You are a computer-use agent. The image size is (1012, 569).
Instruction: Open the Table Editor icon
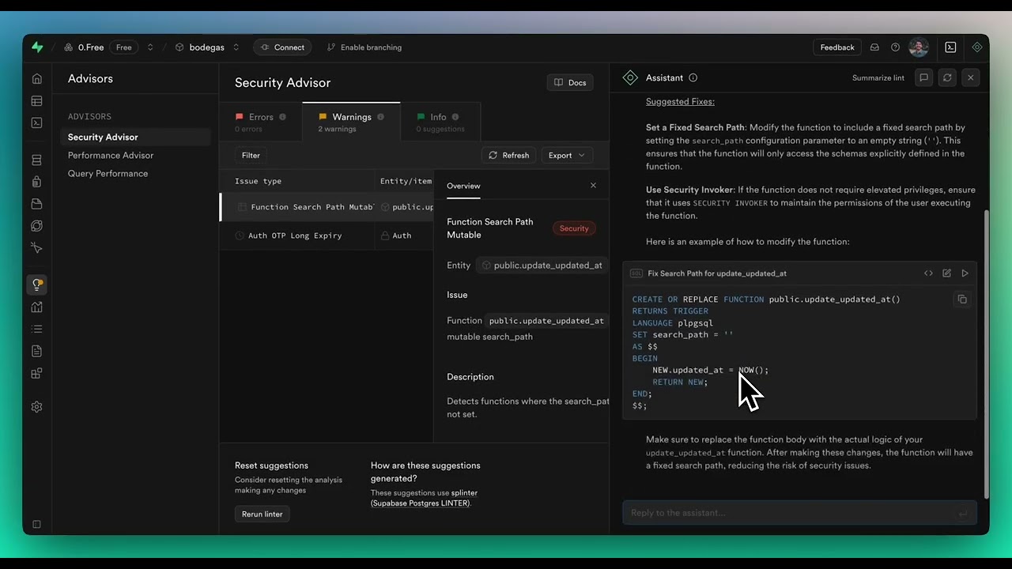tap(36, 101)
